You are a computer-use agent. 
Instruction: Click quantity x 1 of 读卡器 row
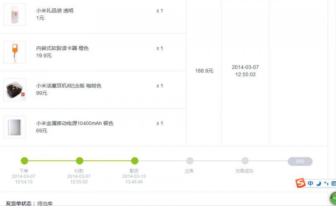click(x=160, y=48)
